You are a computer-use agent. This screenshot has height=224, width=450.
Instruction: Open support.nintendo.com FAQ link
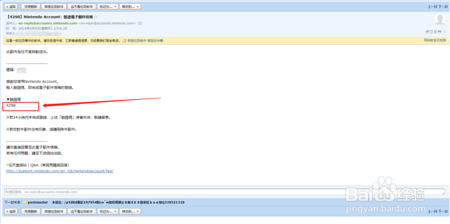60,171
